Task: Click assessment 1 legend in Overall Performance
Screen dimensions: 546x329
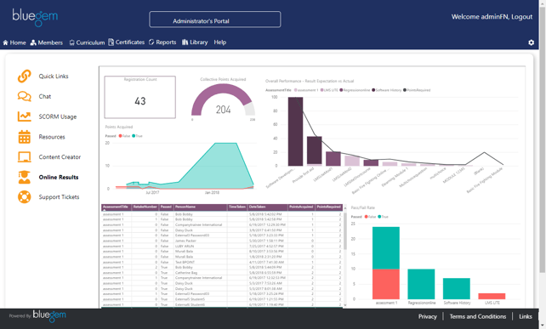Action: 306,90
